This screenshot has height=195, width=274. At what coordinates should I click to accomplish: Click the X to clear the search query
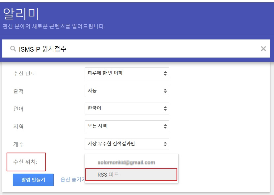coord(263,49)
